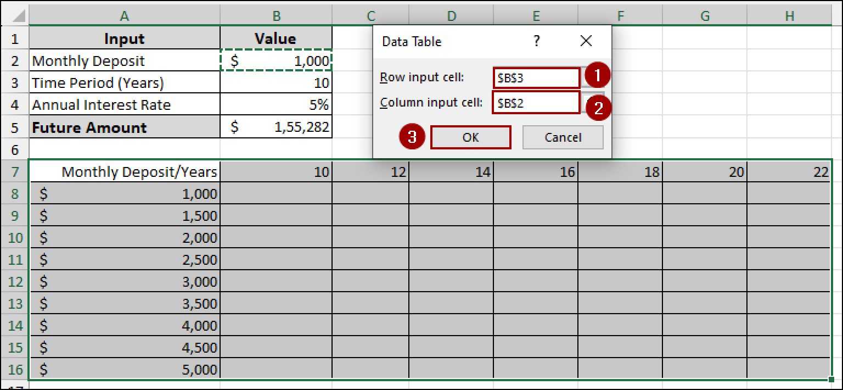Select the Time Period (Years) label cell
This screenshot has height=390, width=843.
[125, 82]
